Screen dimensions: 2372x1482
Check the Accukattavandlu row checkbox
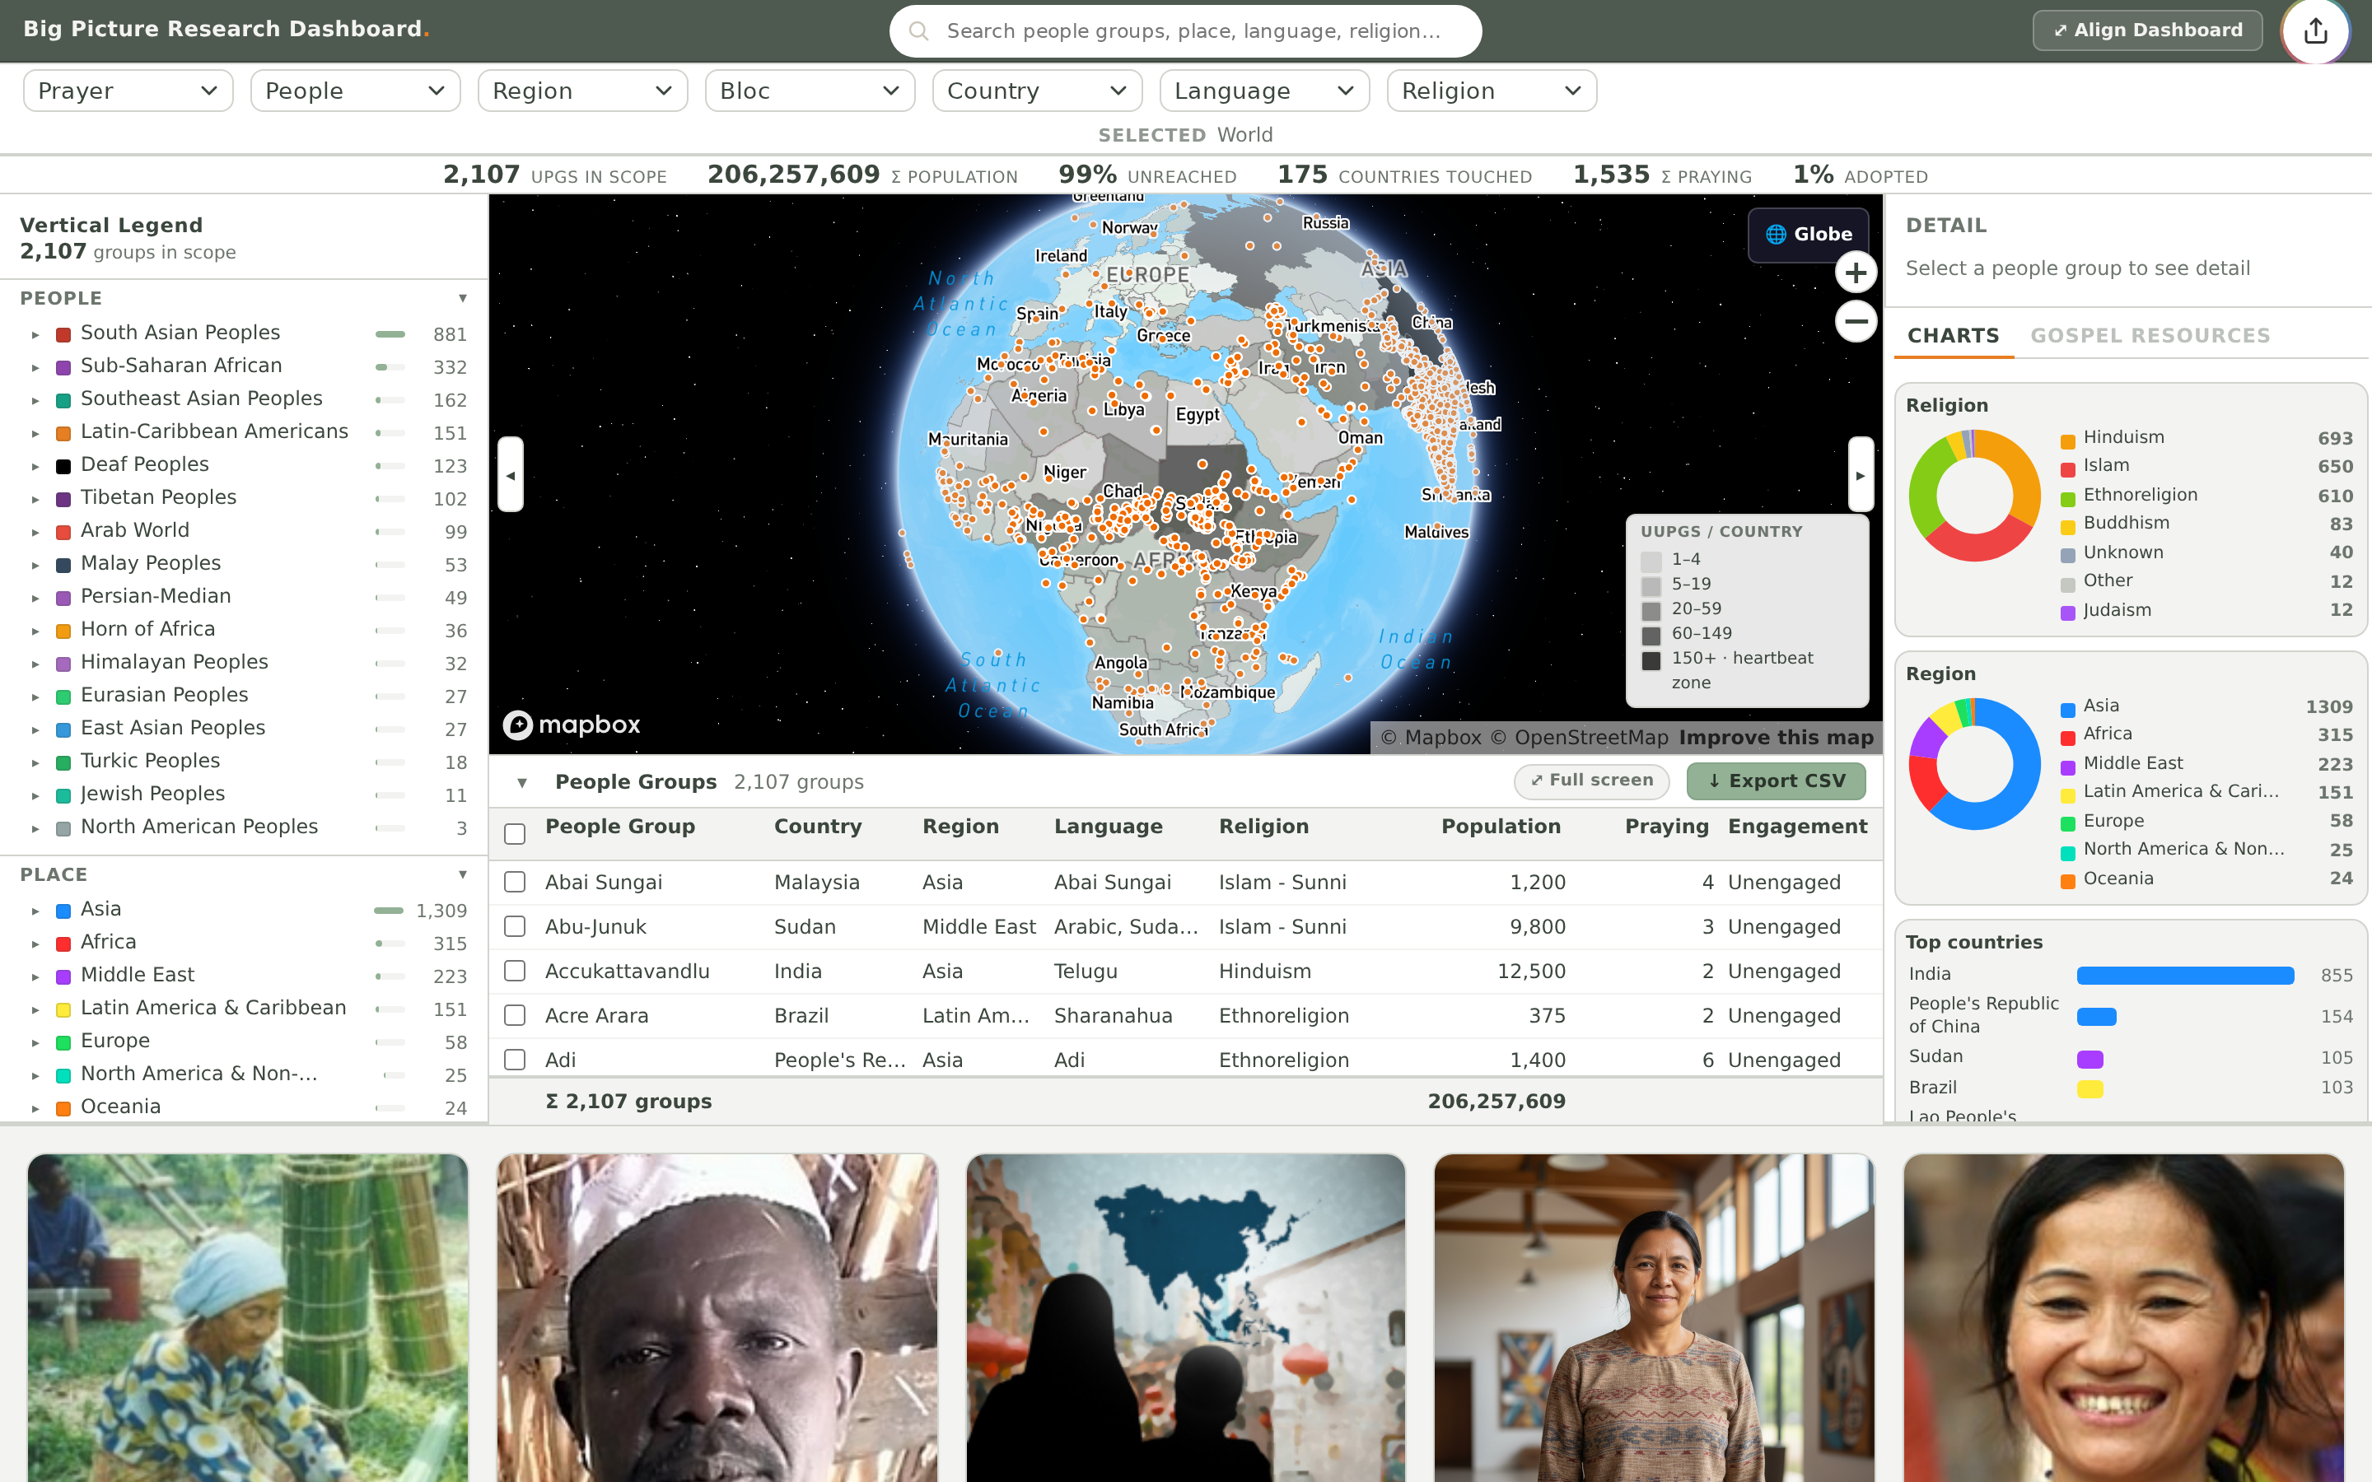pos(515,972)
